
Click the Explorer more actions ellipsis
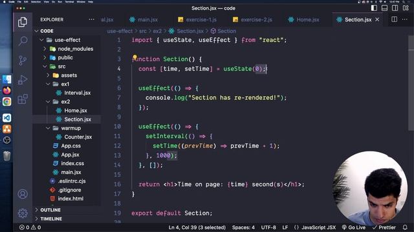coord(91,19)
